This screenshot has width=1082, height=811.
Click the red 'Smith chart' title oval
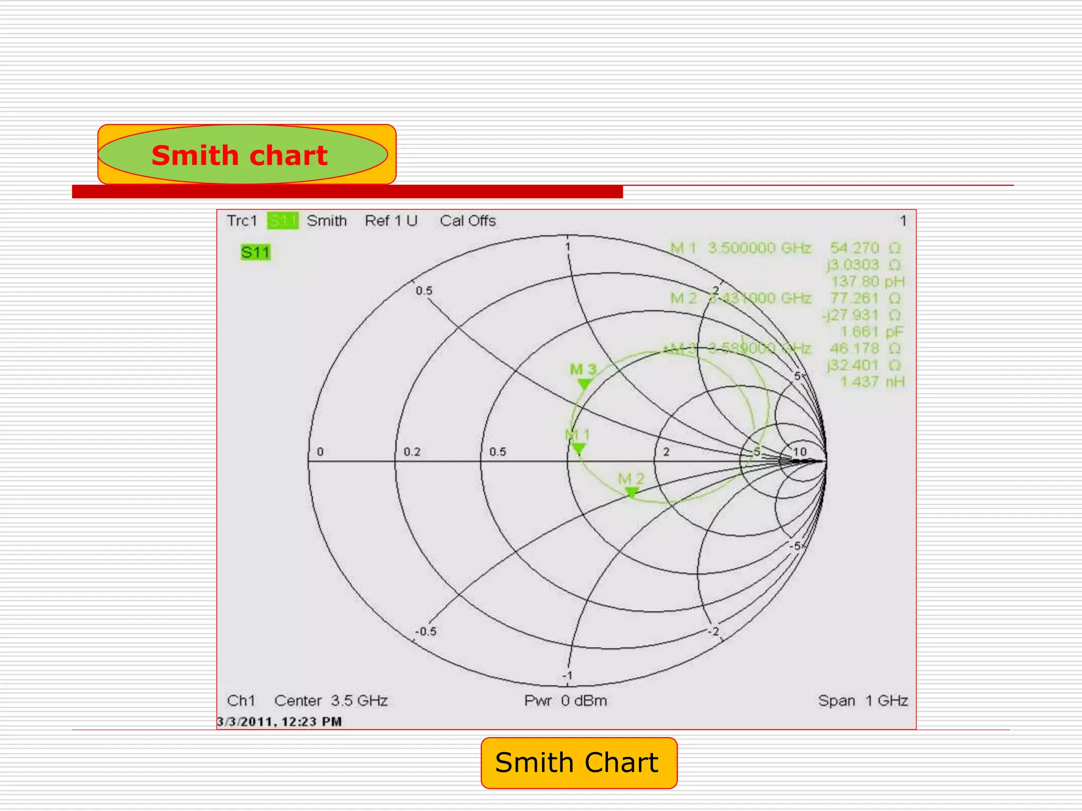(243, 155)
